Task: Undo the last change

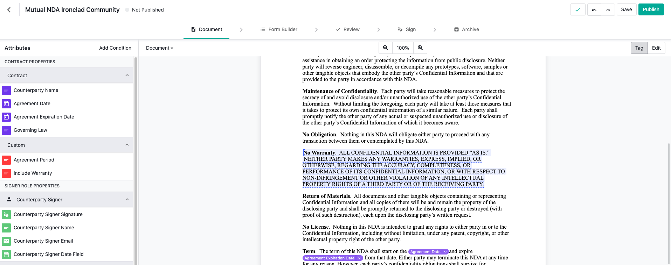Action: pos(594,10)
